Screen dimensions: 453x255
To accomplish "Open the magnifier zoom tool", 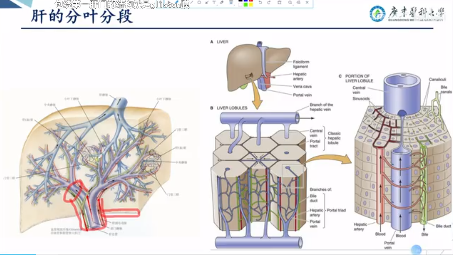I will click(290, 2).
